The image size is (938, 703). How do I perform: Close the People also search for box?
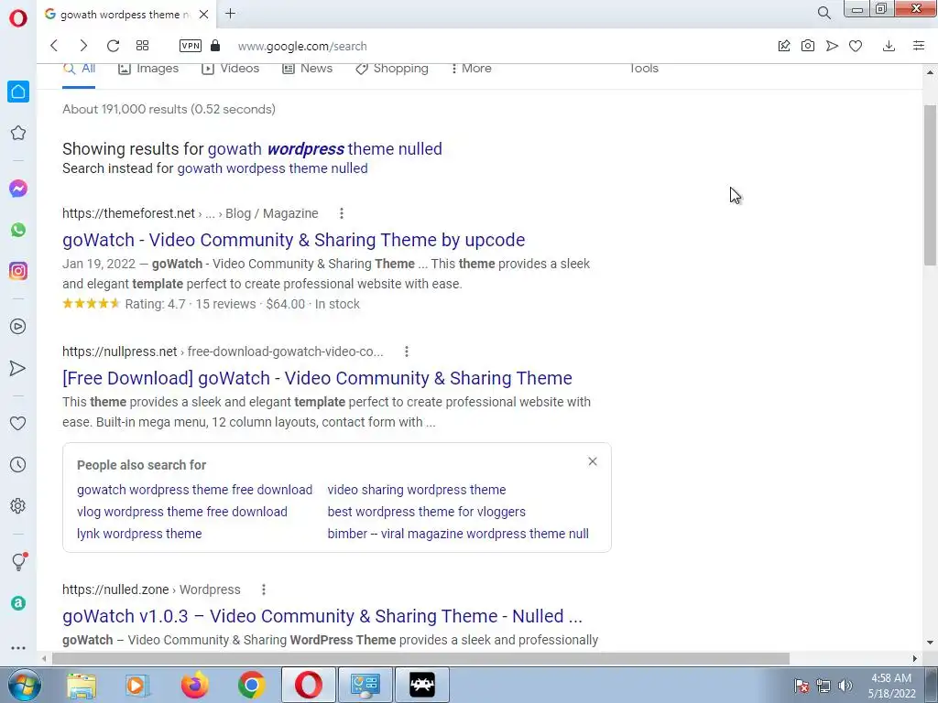point(593,461)
